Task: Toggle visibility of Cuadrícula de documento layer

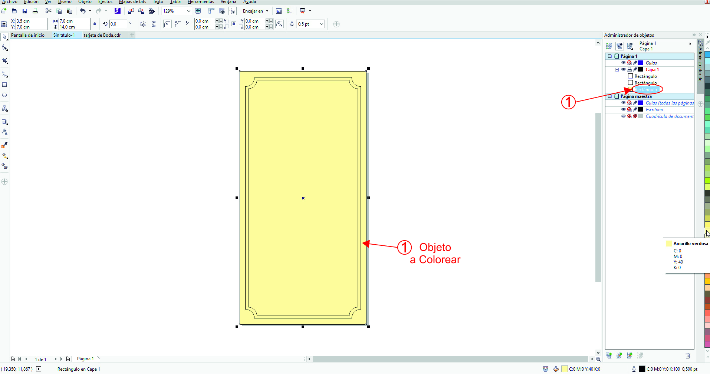Action: (624, 116)
